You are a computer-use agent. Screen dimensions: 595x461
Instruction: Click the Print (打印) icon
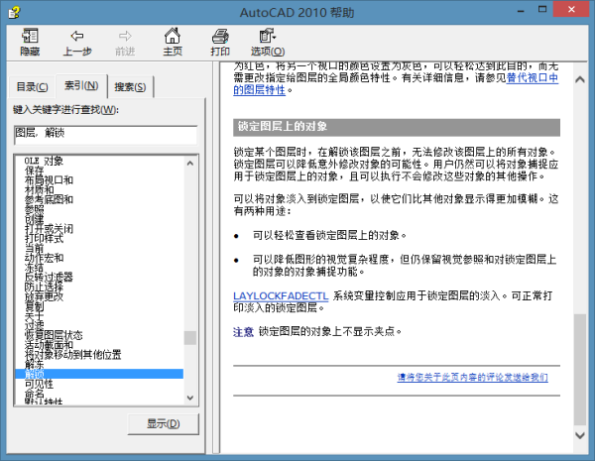(220, 36)
